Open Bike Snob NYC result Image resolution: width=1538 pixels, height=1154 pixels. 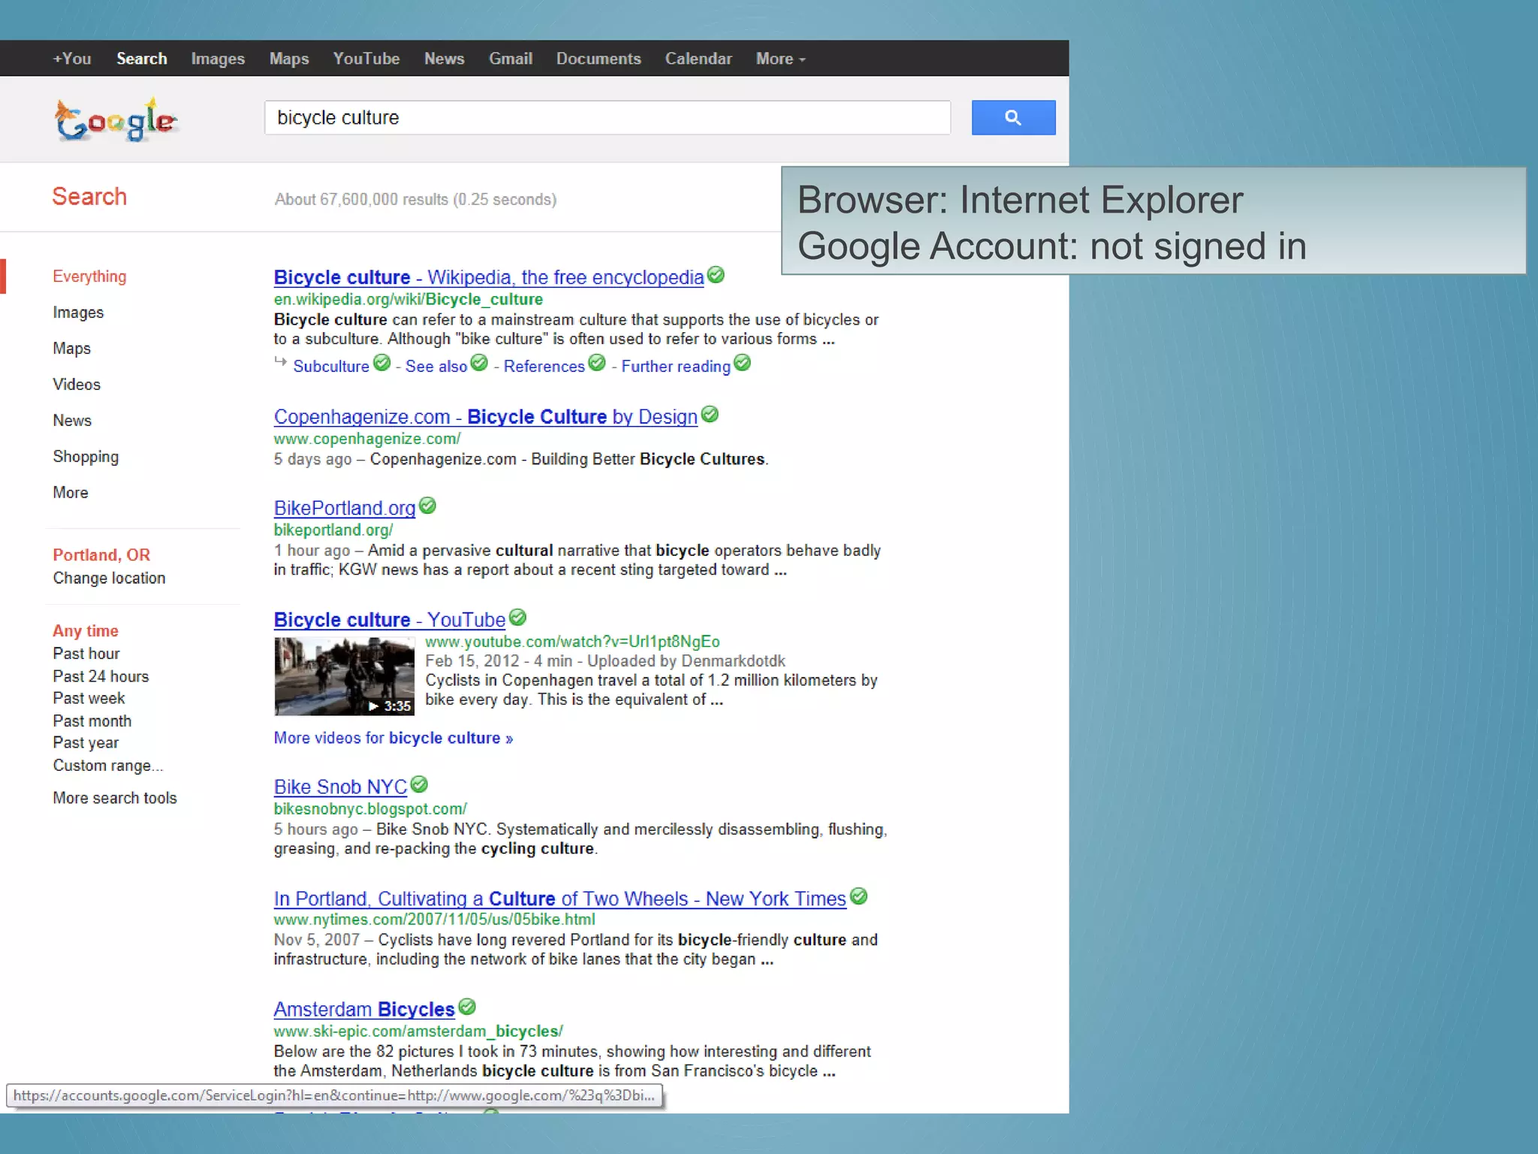(x=340, y=787)
